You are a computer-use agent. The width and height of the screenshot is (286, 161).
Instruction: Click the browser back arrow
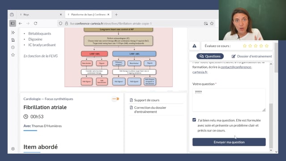click(20, 23)
